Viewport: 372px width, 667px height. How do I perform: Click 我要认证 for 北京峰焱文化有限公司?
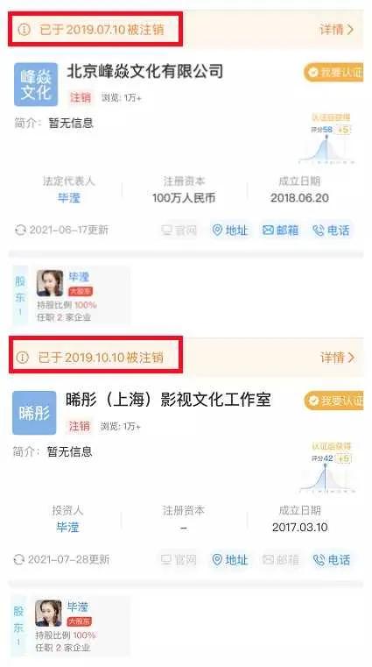pyautogui.click(x=333, y=73)
